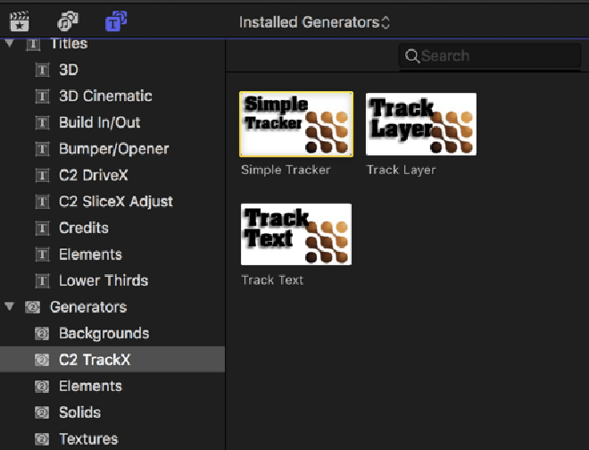Click the title icon beside 3D Cinematic
The image size is (589, 450).
click(43, 96)
